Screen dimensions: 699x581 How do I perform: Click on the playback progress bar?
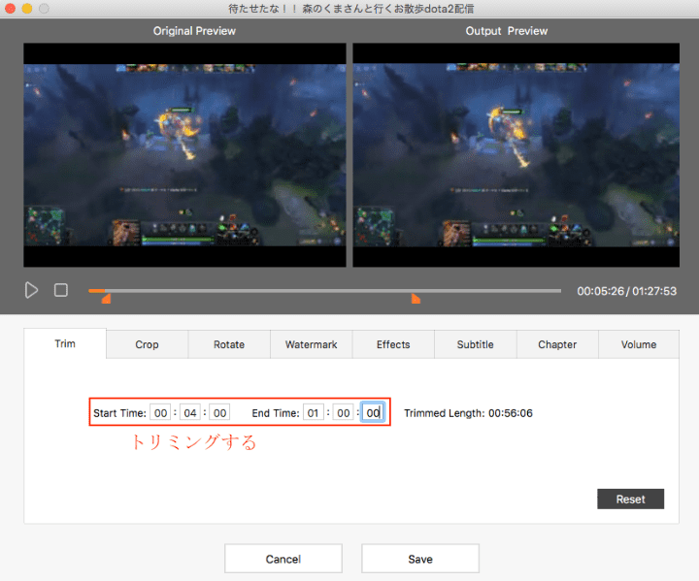[x=324, y=291]
